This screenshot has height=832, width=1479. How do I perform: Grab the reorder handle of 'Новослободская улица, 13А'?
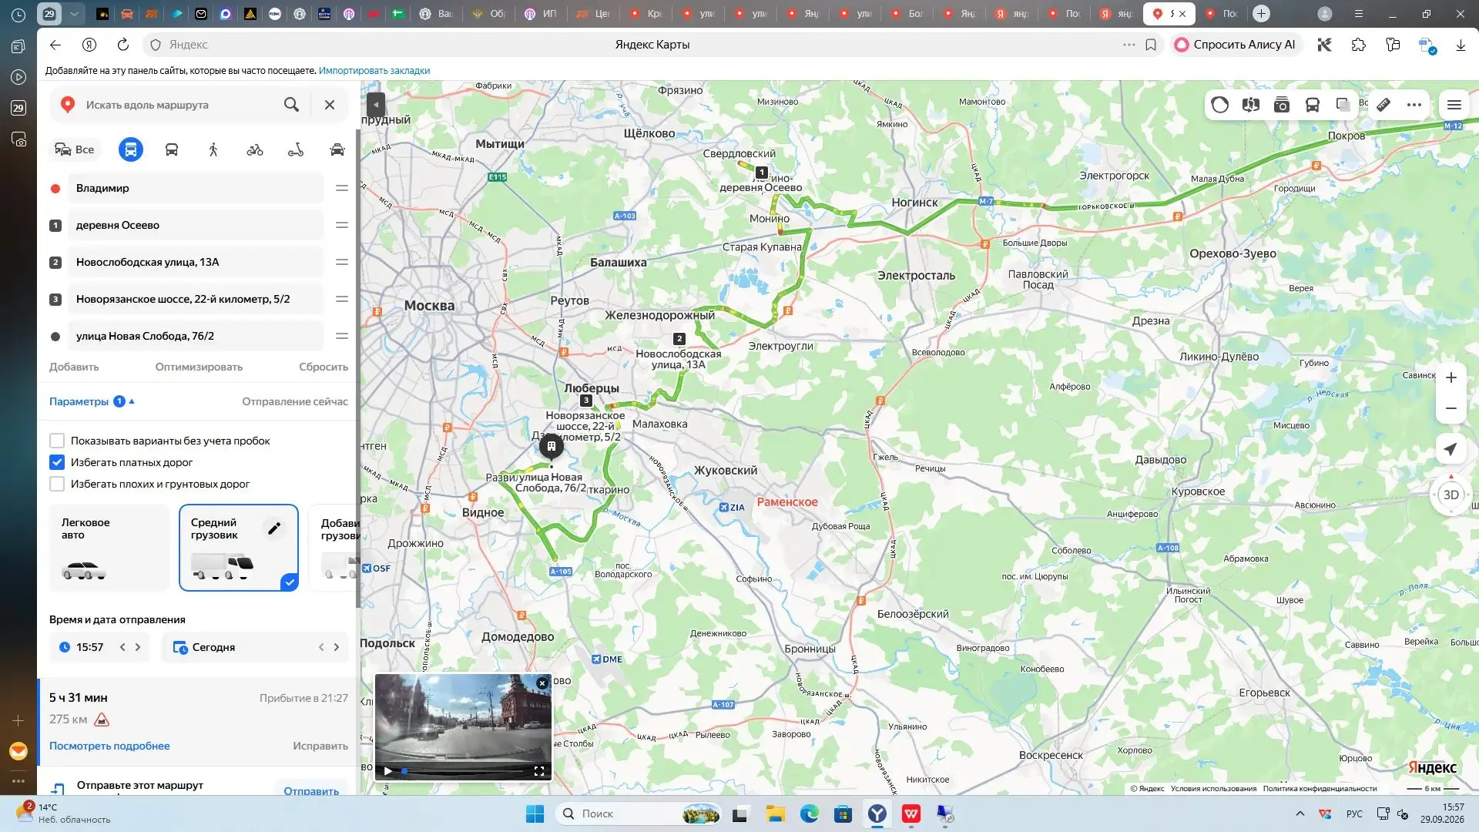pos(342,262)
